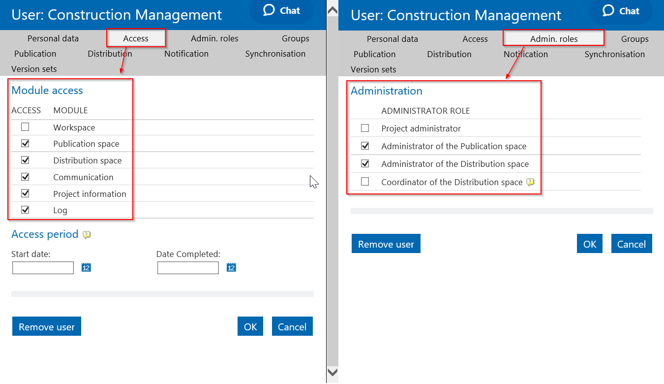Open the calendar picker beside Start date

[86, 267]
